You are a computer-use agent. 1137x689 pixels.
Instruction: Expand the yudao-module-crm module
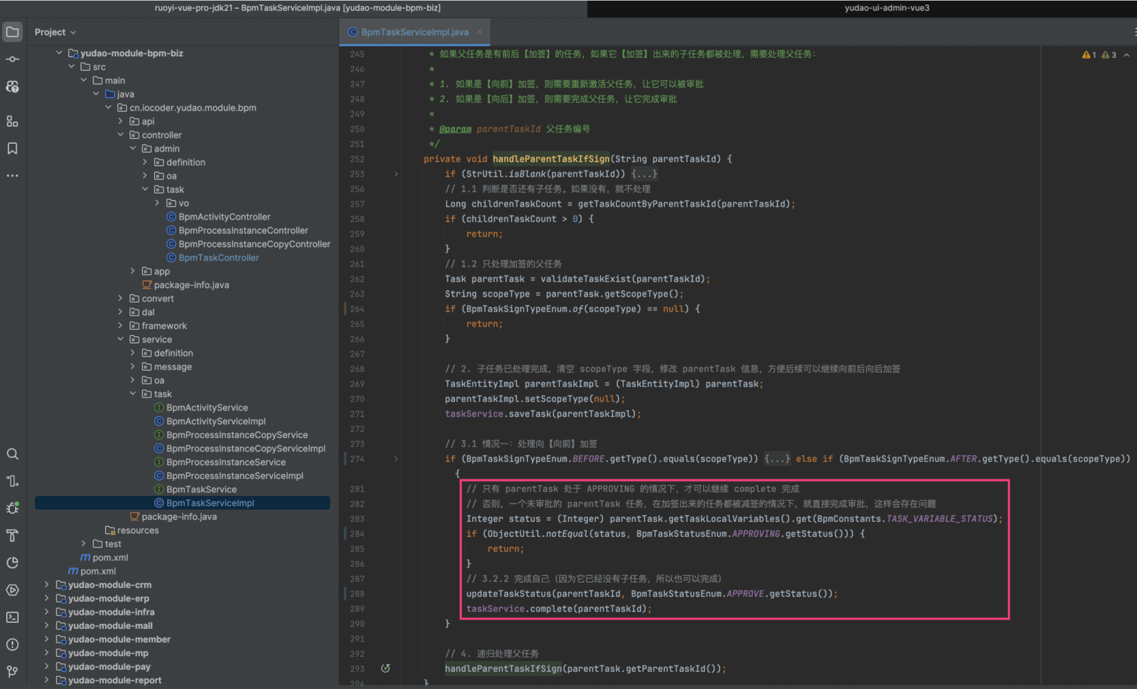coord(46,585)
